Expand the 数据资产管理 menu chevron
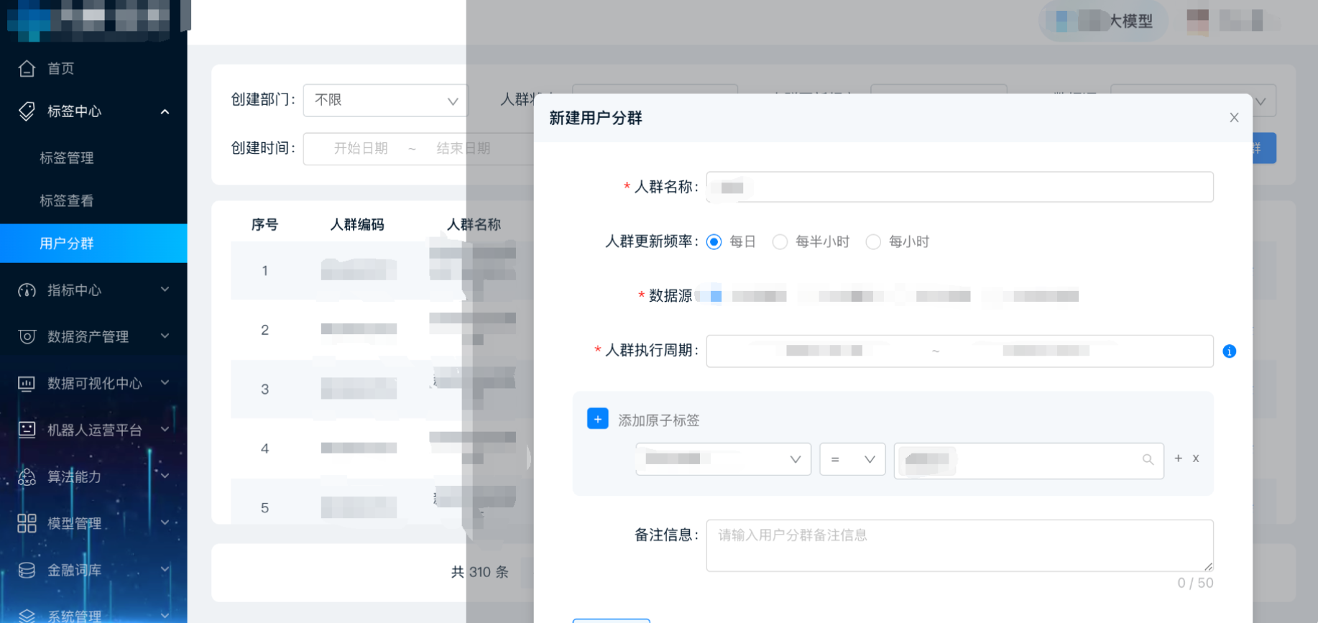The image size is (1318, 623). (165, 336)
